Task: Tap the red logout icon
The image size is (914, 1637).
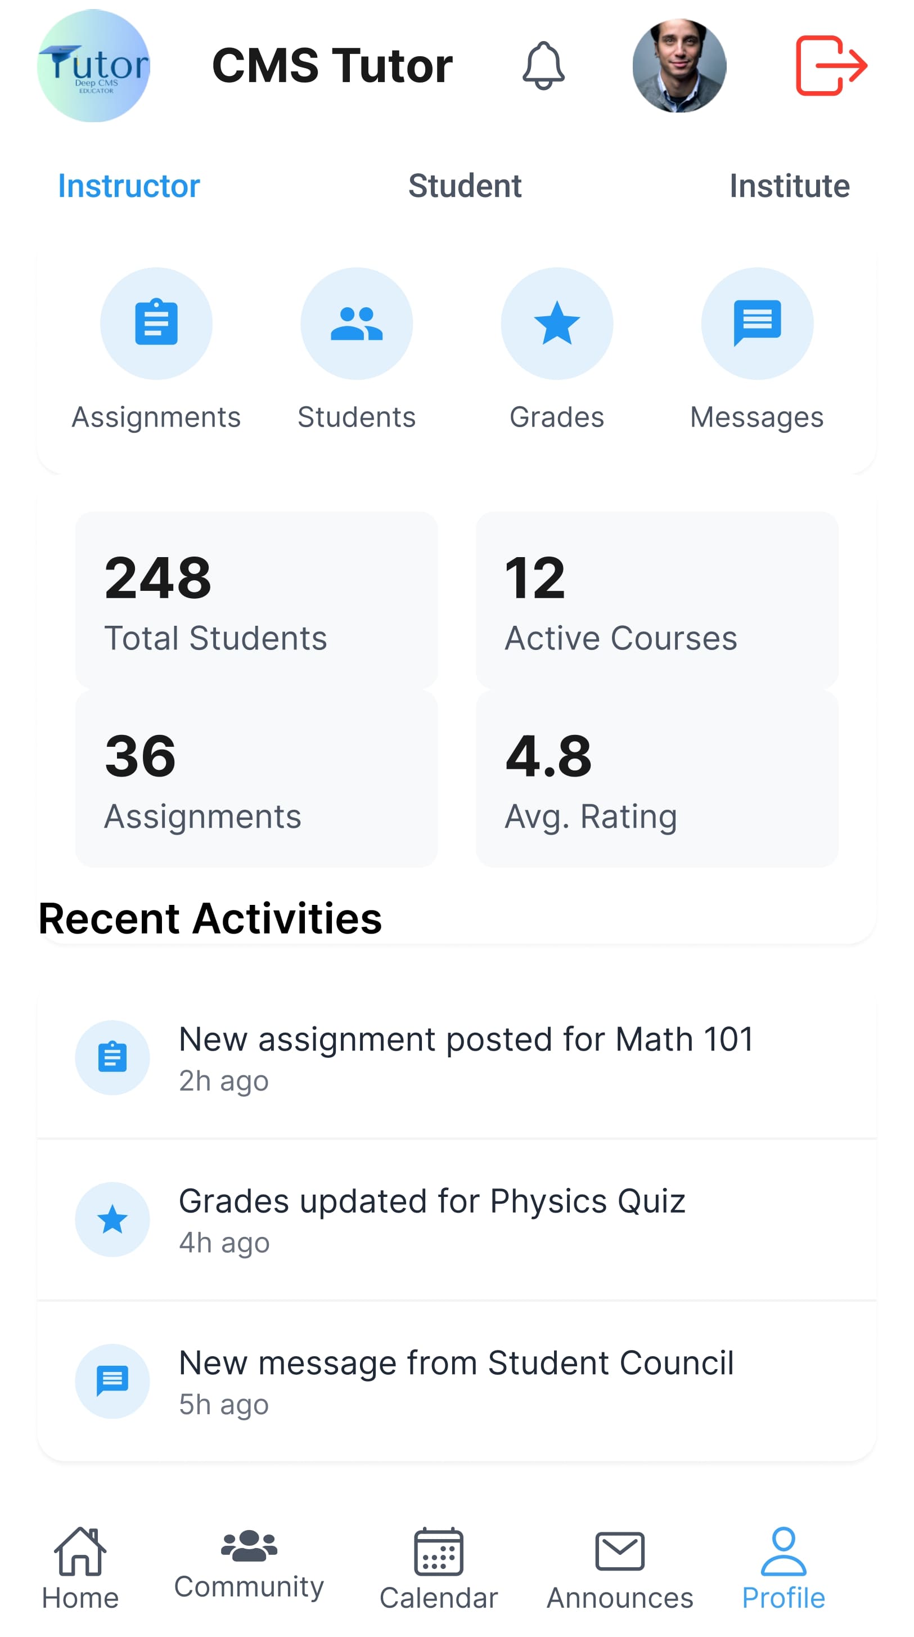Action: 831,66
